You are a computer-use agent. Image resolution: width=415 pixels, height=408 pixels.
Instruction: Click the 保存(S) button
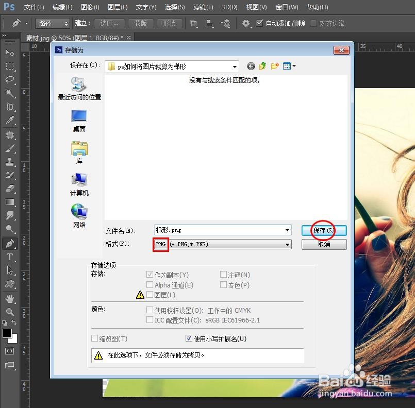click(324, 230)
